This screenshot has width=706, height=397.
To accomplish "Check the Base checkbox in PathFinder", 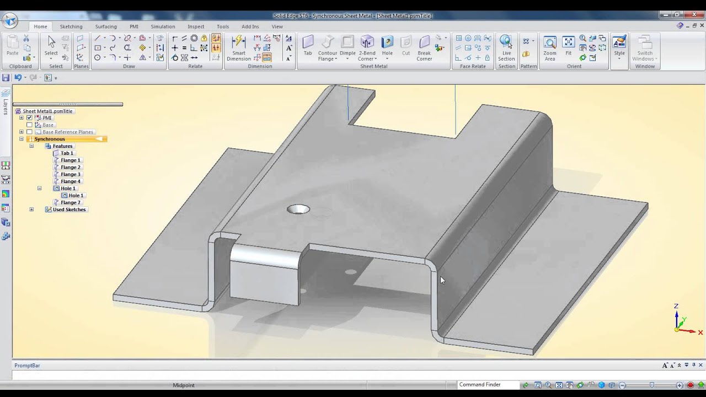I will [x=30, y=125].
